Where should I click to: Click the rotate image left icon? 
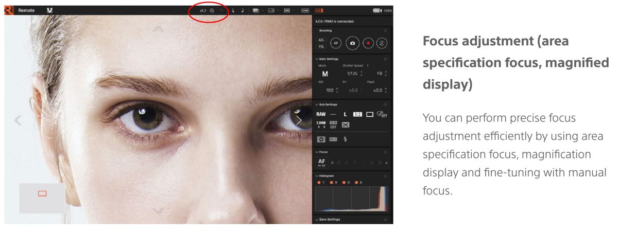tap(232, 10)
